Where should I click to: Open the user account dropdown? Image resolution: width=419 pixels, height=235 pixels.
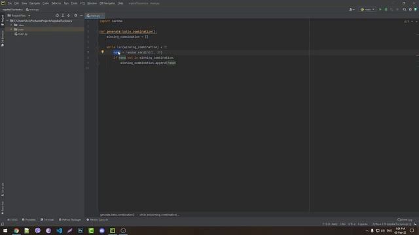(x=352, y=9)
